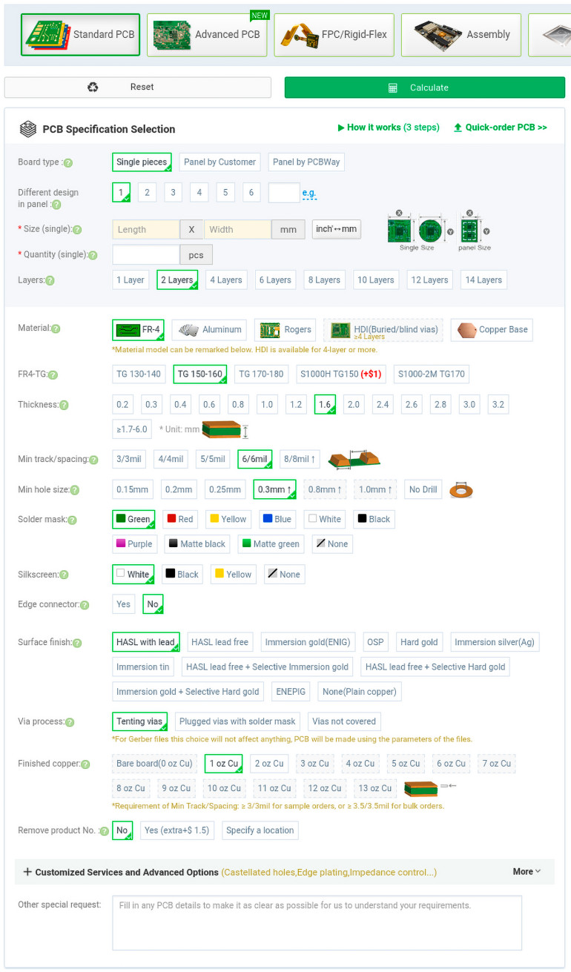Screen dimensions: 571x972
Task: Click the Layers help question icon
Action: 50,280
